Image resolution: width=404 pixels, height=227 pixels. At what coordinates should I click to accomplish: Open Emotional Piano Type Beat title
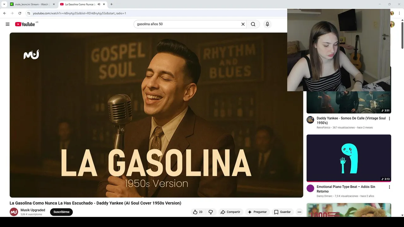coord(346,189)
